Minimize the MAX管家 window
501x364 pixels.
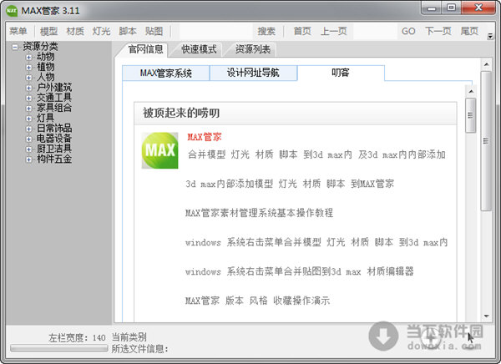click(x=432, y=8)
